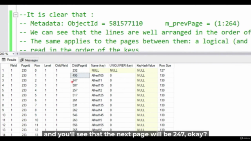Screen dimensions: 251x141
Task: Click the '--It is clear that :' comment line
Action: click(x=56, y=15)
